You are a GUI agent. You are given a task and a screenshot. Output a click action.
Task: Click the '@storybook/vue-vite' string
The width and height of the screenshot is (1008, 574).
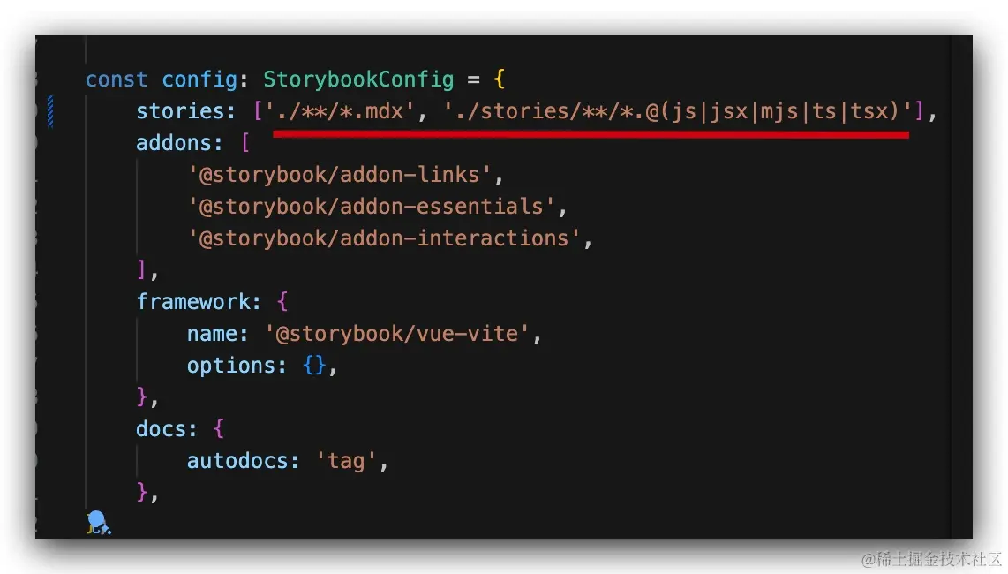(x=396, y=334)
